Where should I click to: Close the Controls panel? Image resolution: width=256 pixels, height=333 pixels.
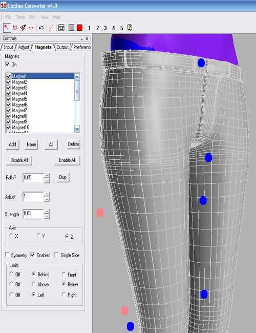(x=87, y=38)
